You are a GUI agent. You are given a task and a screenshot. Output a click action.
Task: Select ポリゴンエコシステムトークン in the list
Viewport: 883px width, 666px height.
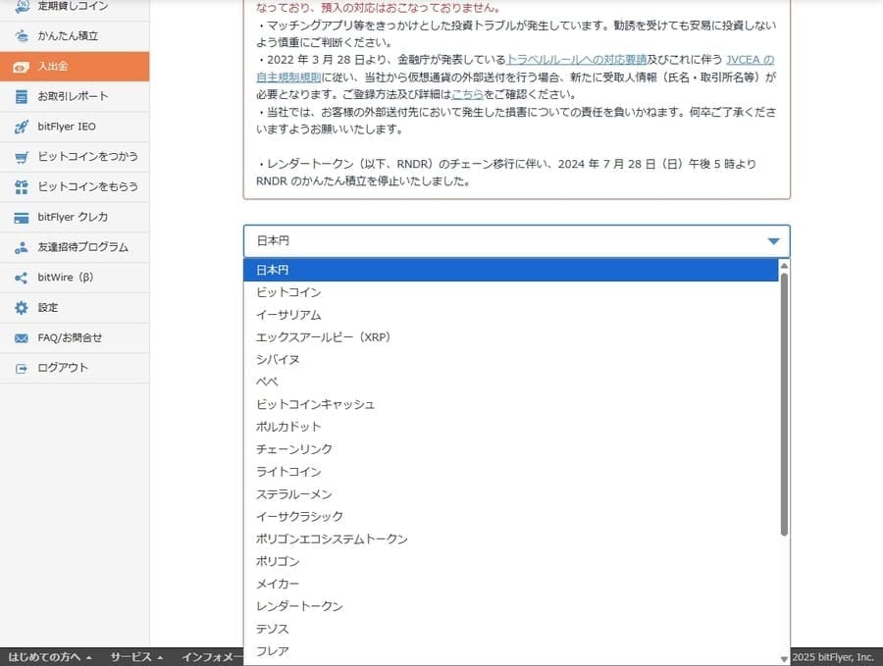coord(511,538)
